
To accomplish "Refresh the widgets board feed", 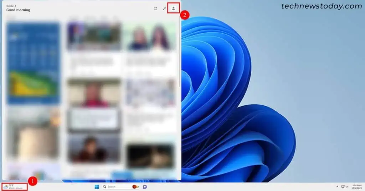I will 155,9.
